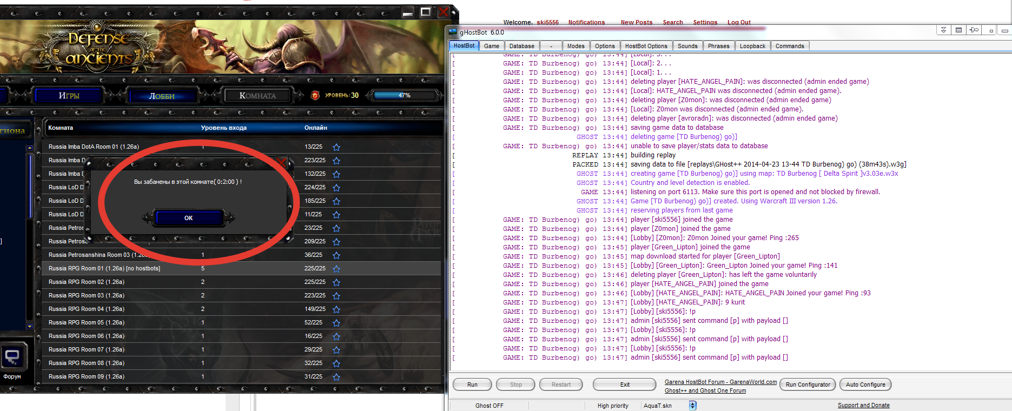This screenshot has height=411, width=1012.
Task: Open the Форум chat icon in Garena sidebar
Action: [12, 357]
